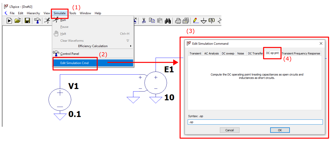
Task: Click the .op syntax input field
Action: [x=255, y=122]
